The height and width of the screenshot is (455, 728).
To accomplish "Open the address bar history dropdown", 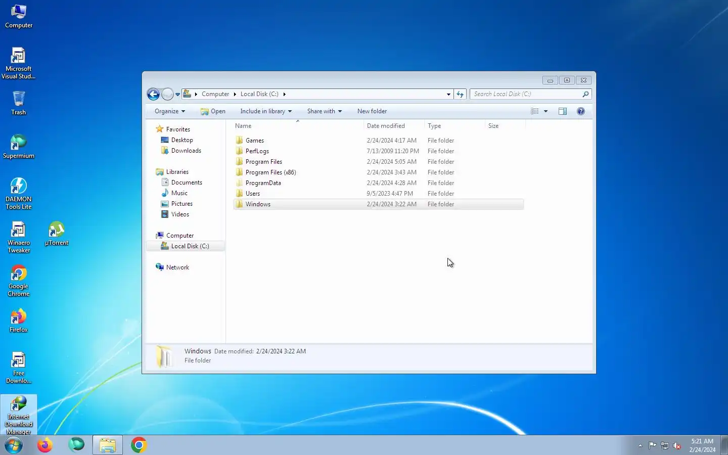I will point(448,94).
